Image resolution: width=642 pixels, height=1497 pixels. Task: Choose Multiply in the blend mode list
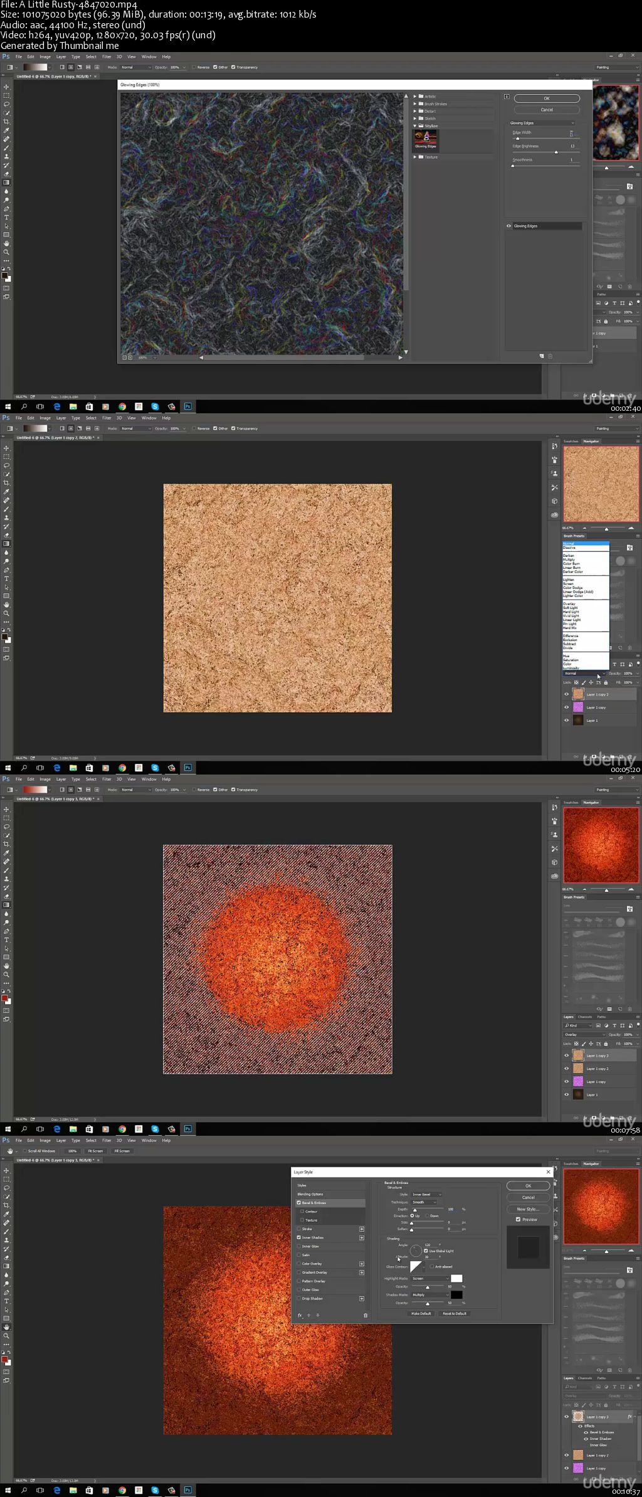tap(569, 559)
